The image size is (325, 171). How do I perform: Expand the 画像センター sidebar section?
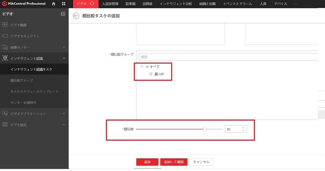pos(64,47)
